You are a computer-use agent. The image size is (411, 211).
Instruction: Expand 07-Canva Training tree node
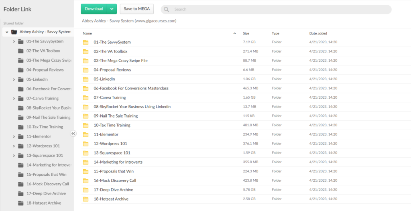14,98
